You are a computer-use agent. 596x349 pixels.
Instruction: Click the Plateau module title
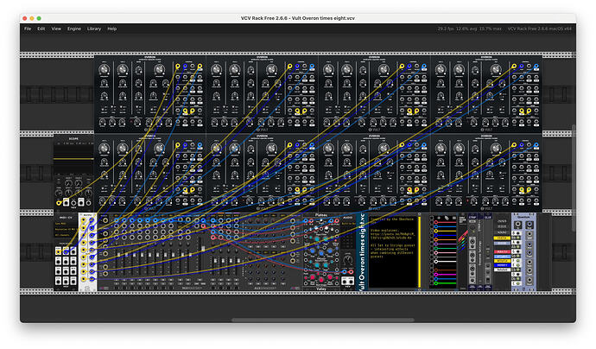[321, 215]
